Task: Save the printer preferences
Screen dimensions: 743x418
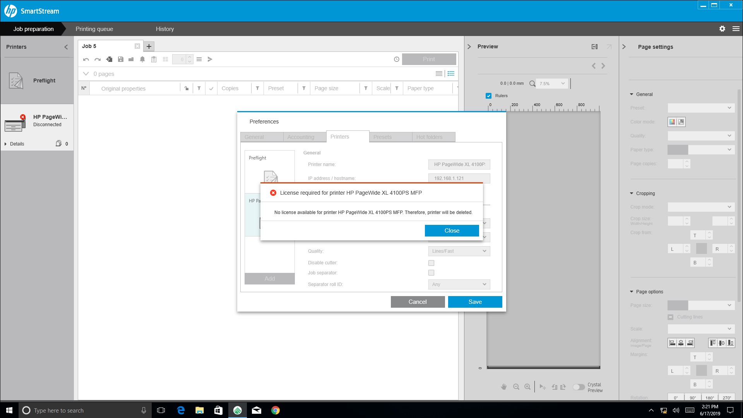Action: coord(475,302)
